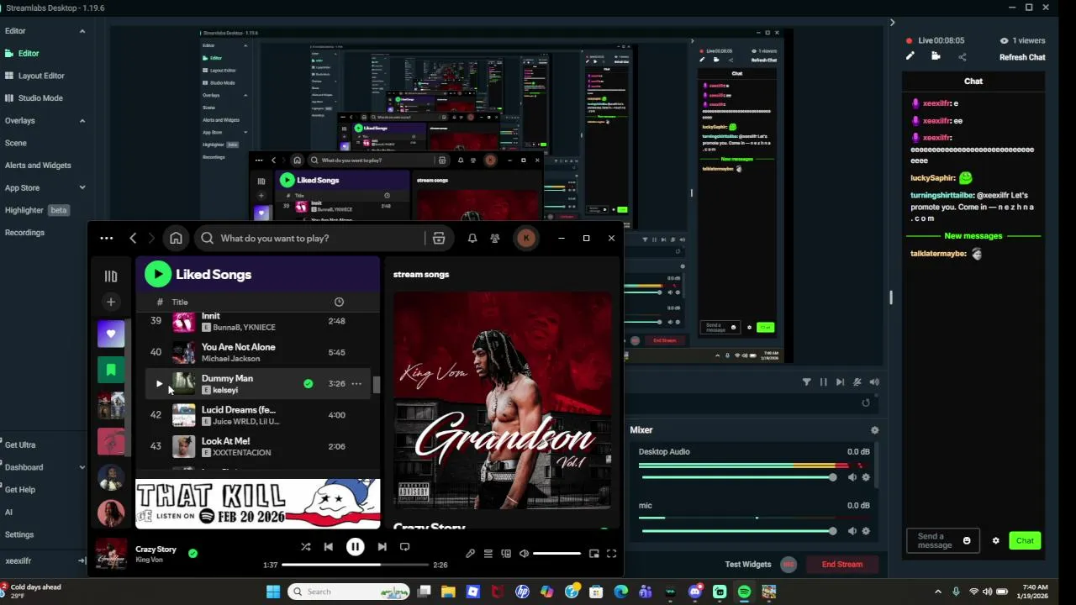Open Spotify three-dot main menu
The image size is (1076, 605).
(106, 239)
